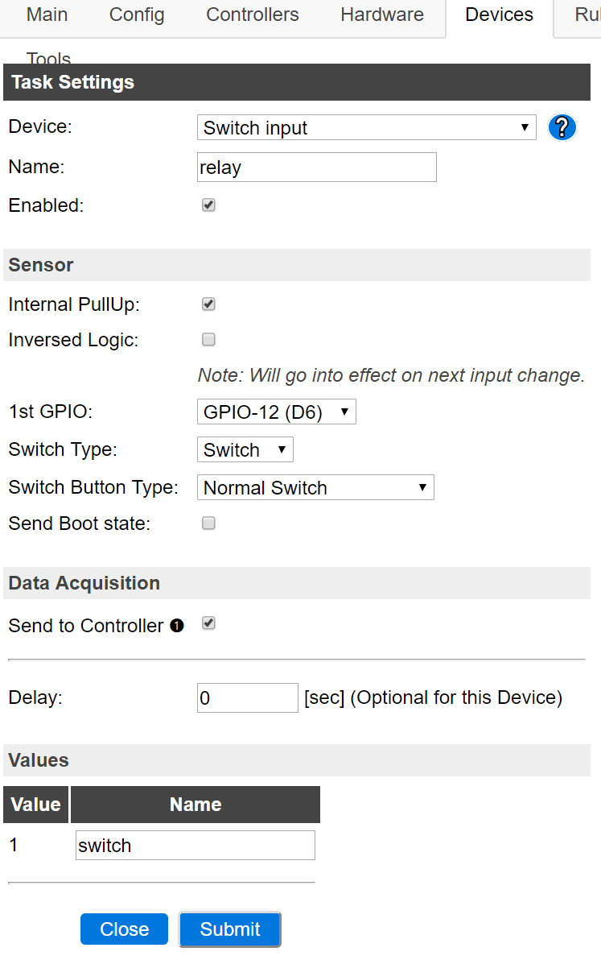Open the Config tab
This screenshot has height=960, width=601.
(x=136, y=14)
